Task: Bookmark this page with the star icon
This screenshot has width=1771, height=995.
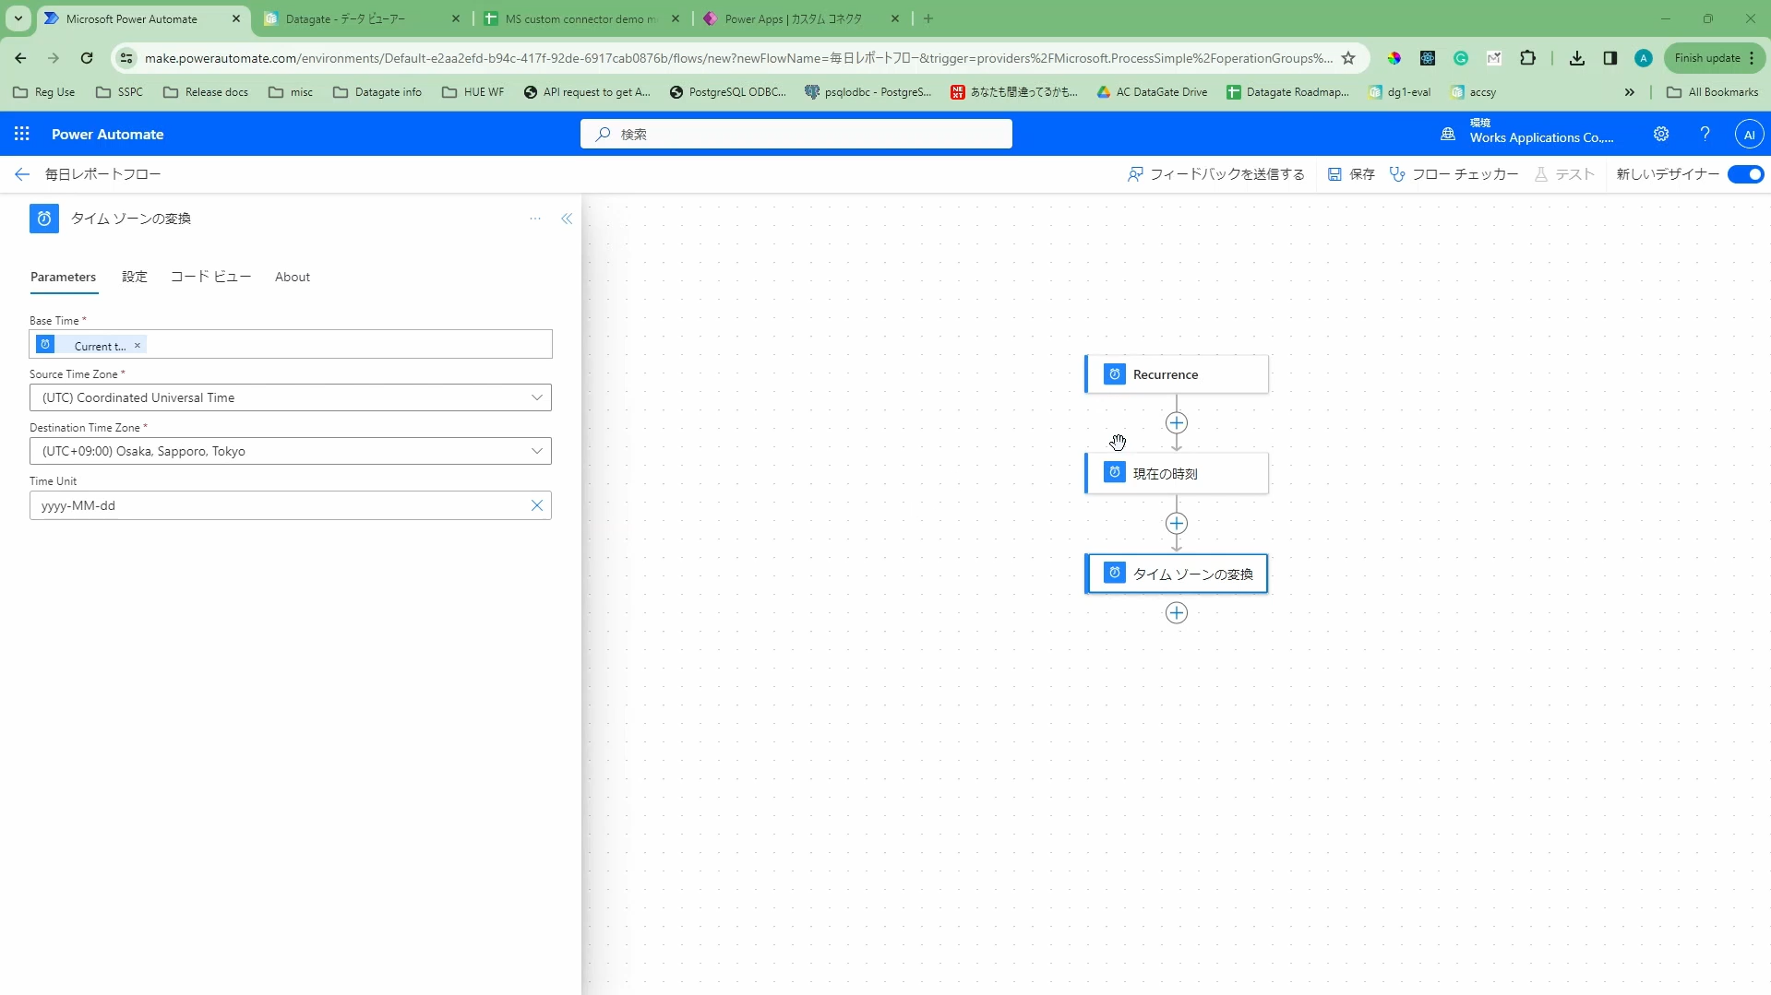Action: [x=1348, y=58]
